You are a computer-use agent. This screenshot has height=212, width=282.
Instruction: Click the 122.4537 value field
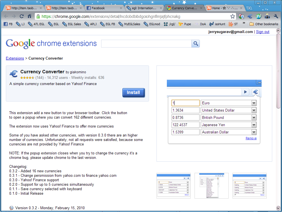tap(185, 125)
